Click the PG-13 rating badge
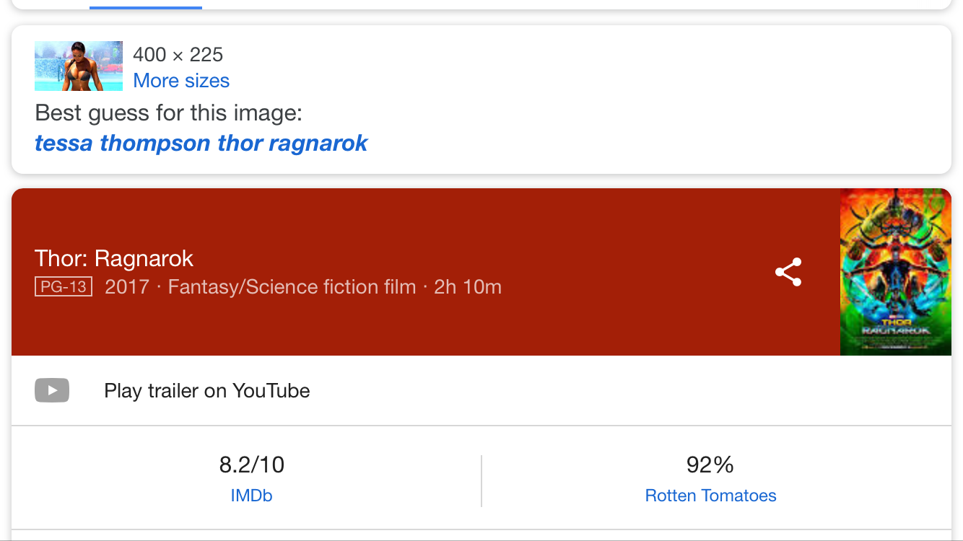The image size is (963, 541). point(64,287)
